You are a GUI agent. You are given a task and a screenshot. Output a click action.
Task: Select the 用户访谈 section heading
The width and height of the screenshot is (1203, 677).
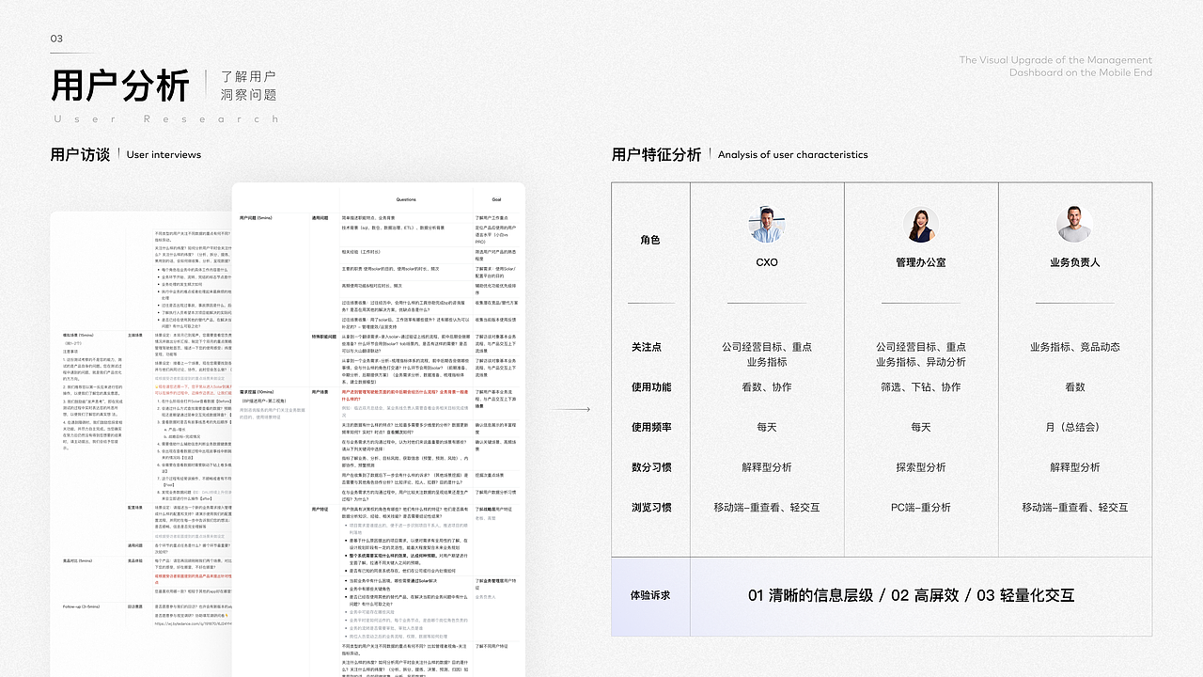pyautogui.click(x=80, y=154)
